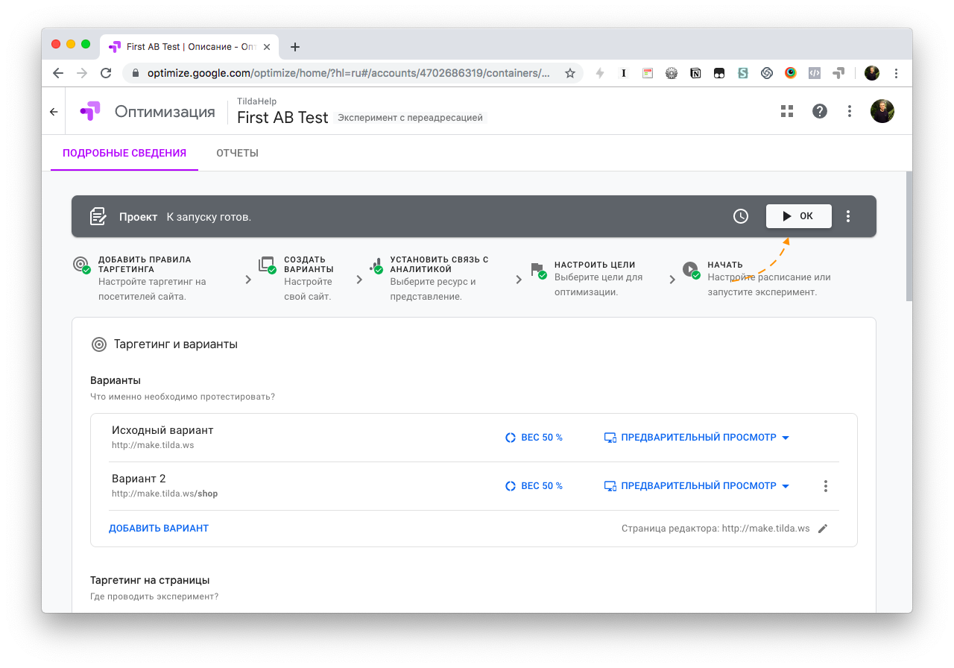Open Chrome's three-dot menu
Screen dimensions: 954x668
tap(896, 73)
